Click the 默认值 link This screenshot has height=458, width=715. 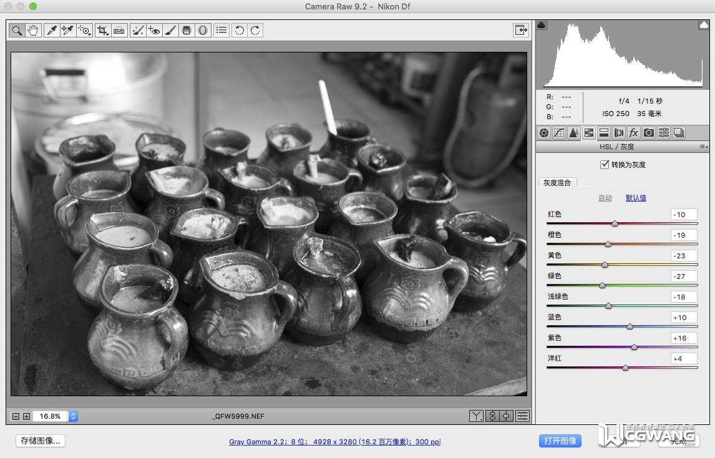point(636,198)
